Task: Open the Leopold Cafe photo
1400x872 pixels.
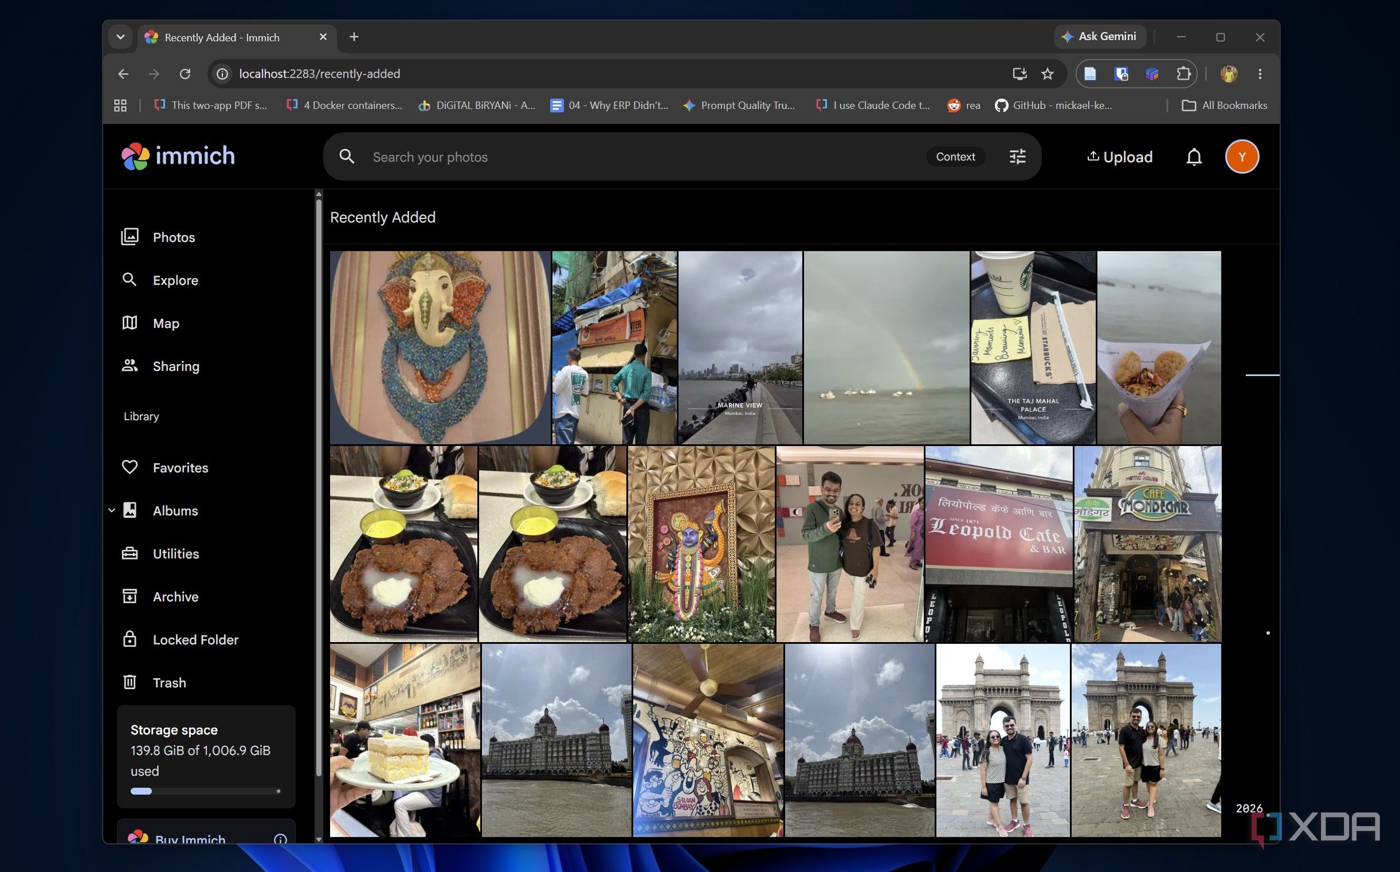Action: click(x=998, y=544)
